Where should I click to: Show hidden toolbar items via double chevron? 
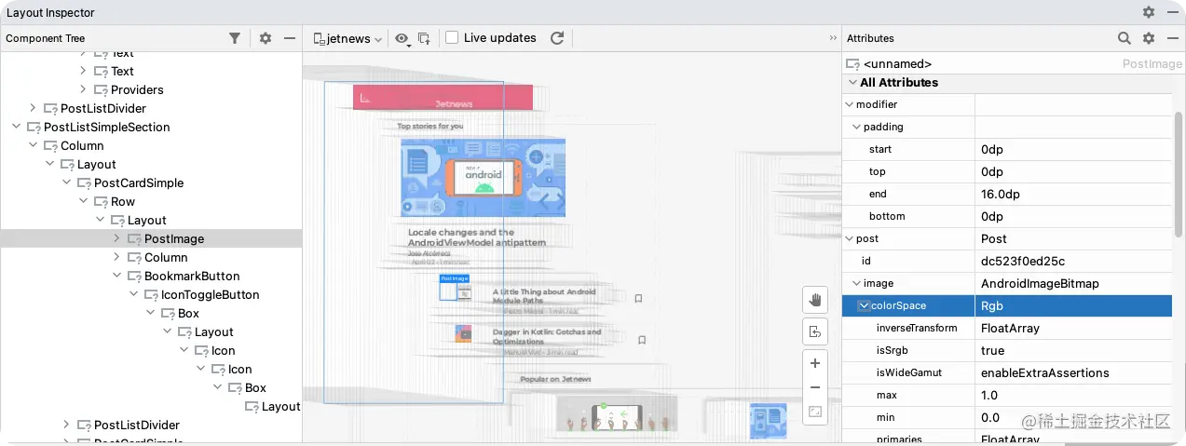pyautogui.click(x=833, y=38)
